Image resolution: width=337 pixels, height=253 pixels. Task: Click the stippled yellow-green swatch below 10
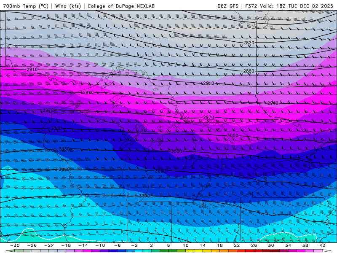(x=190, y=251)
